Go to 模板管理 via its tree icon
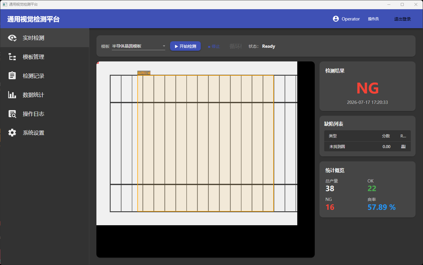The image size is (423, 265). click(x=12, y=57)
